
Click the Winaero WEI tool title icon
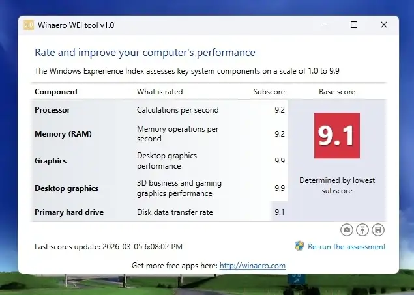[x=29, y=25]
